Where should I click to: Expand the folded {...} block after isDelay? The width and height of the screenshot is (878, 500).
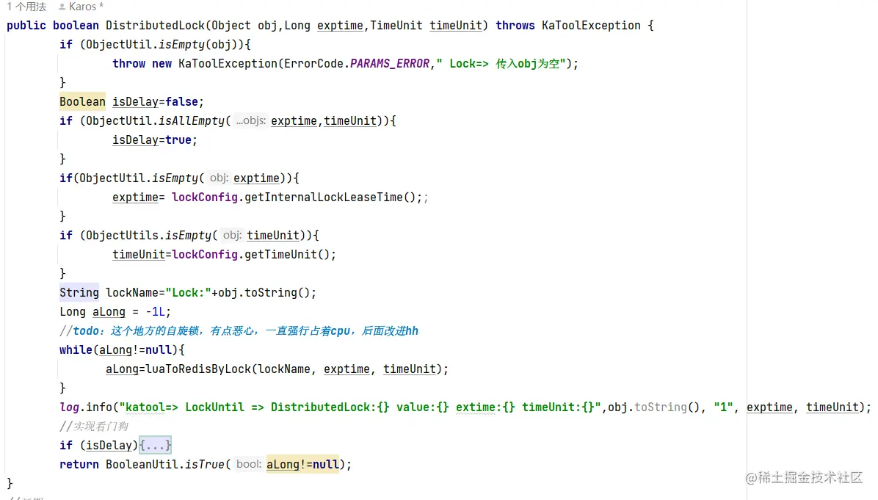[x=155, y=445]
